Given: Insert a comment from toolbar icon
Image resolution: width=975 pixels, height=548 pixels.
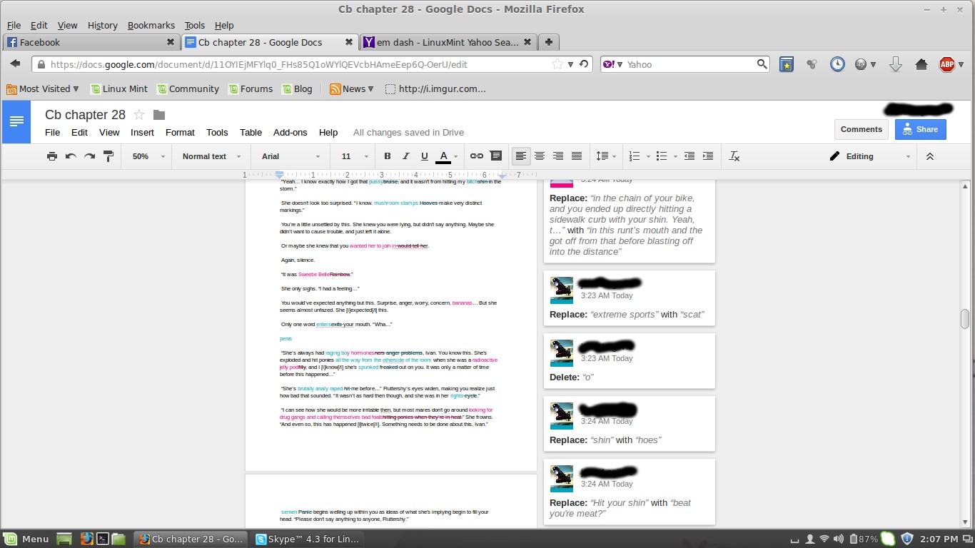Looking at the screenshot, I should (x=496, y=156).
